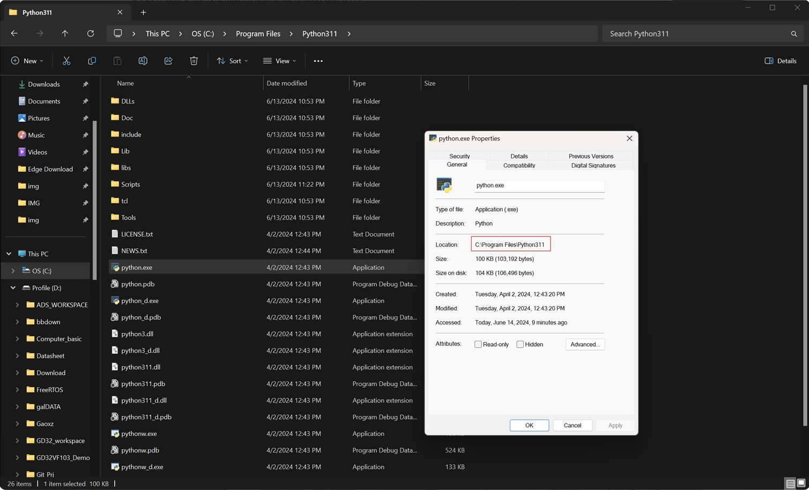The width and height of the screenshot is (809, 490).
Task: Open the See more ellipsis menu
Action: (x=318, y=61)
